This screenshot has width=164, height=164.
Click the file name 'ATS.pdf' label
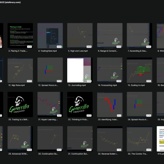point(161,154)
